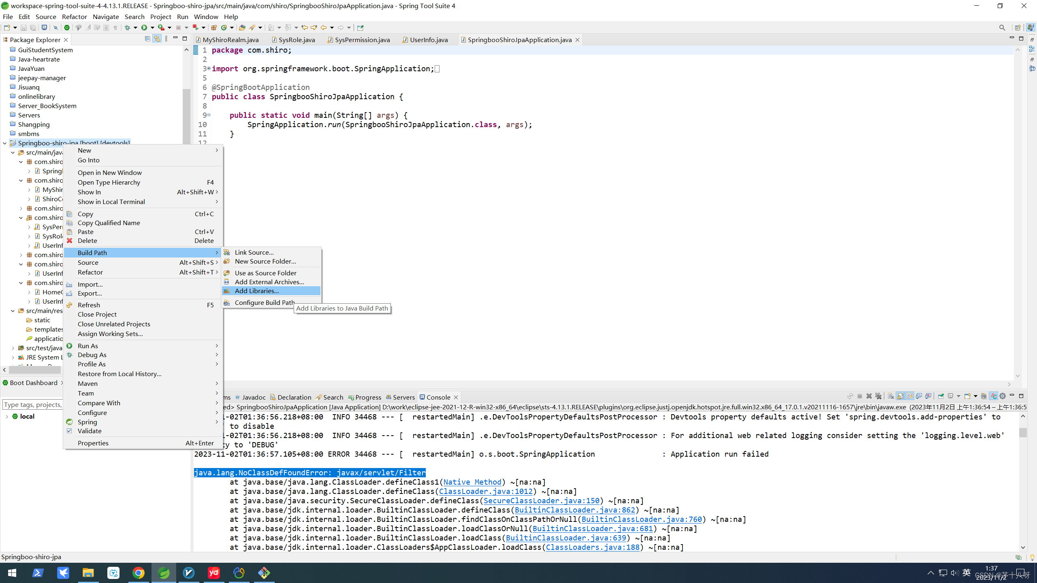This screenshot has width=1037, height=583.
Task: Click the console vertical scrollbar thumb
Action: coord(1023,432)
